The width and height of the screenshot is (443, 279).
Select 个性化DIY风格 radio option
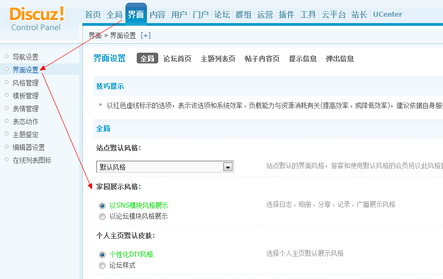102,255
